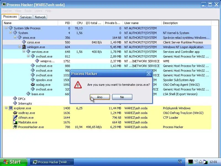Sort by the I/O total column header
Screen dimensions: 221x166
click(94, 23)
